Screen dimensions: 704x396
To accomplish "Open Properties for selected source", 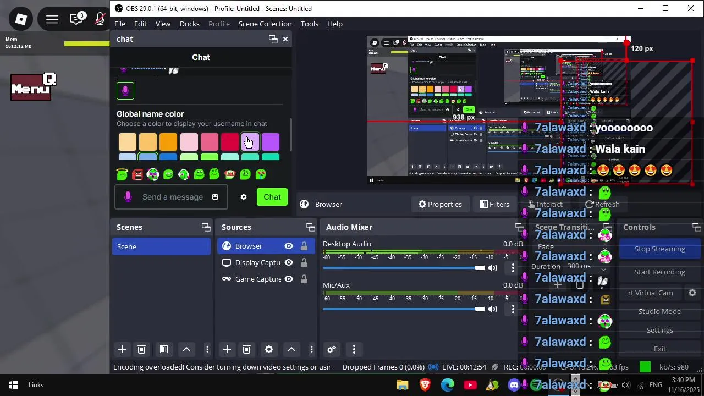I will click(440, 204).
